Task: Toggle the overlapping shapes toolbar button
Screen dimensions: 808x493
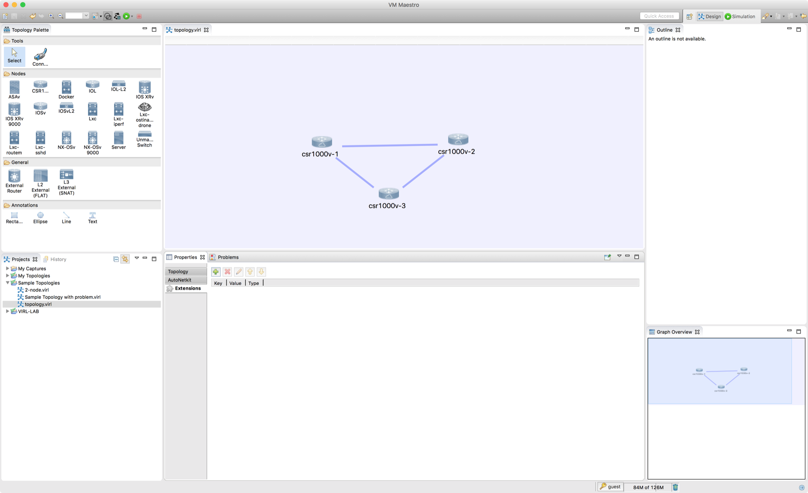Action: [x=108, y=16]
